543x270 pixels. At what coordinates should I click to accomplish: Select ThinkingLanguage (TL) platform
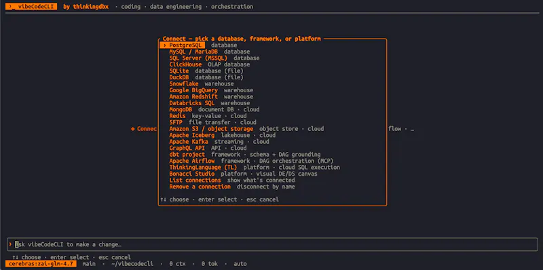pos(255,167)
